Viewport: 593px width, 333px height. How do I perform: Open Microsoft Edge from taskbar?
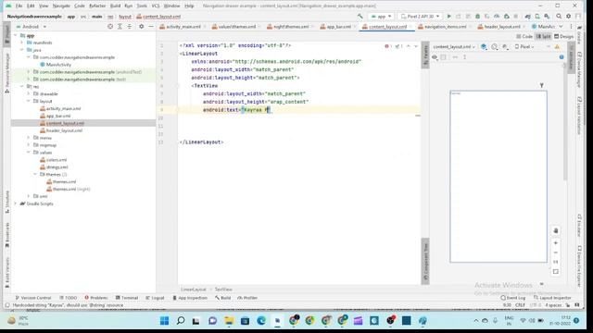pos(261,321)
